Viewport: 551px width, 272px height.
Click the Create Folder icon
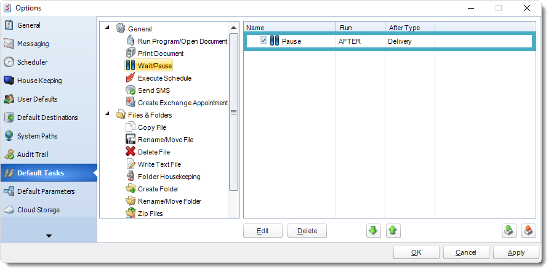click(131, 188)
